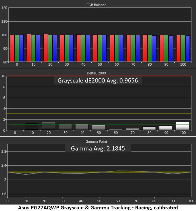Select the DeltaE bar at 90

coord(166,128)
